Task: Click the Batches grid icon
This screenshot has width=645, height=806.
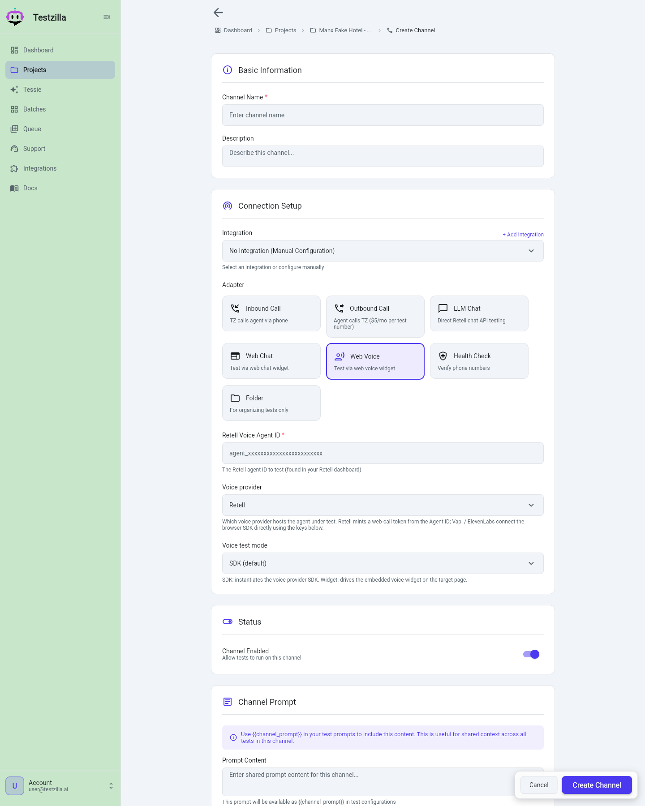Action: [14, 109]
